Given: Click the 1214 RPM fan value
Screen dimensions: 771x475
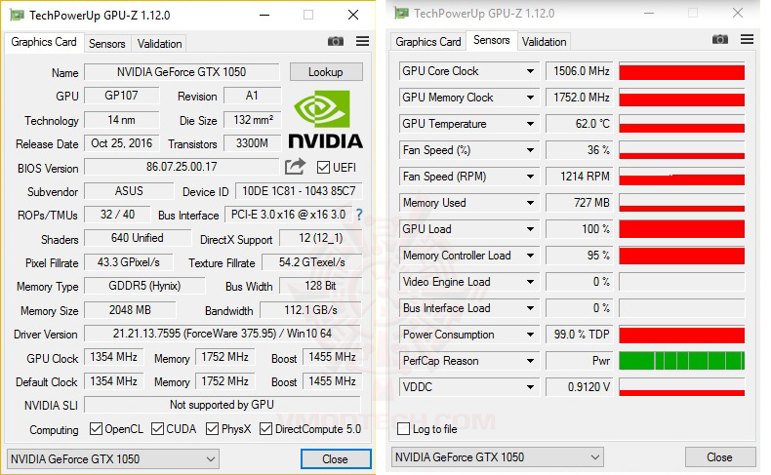Looking at the screenshot, I should pyautogui.click(x=579, y=177).
